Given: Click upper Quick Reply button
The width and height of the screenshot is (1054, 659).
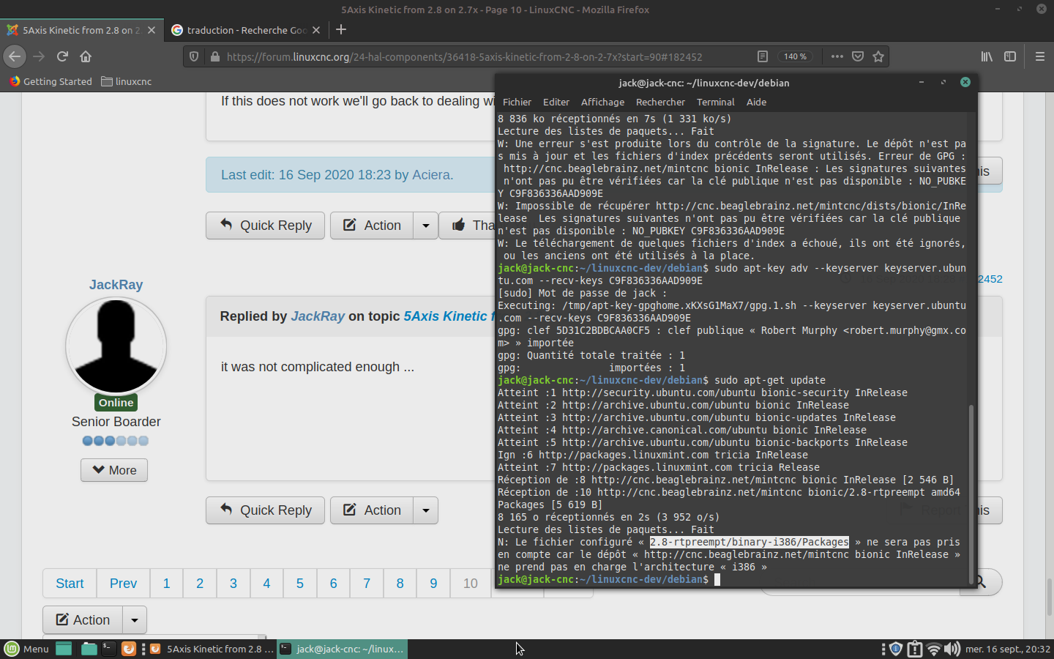Looking at the screenshot, I should click(x=265, y=226).
